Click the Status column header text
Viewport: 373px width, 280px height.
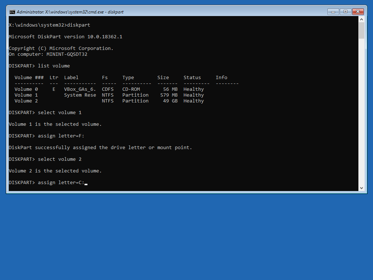point(192,78)
